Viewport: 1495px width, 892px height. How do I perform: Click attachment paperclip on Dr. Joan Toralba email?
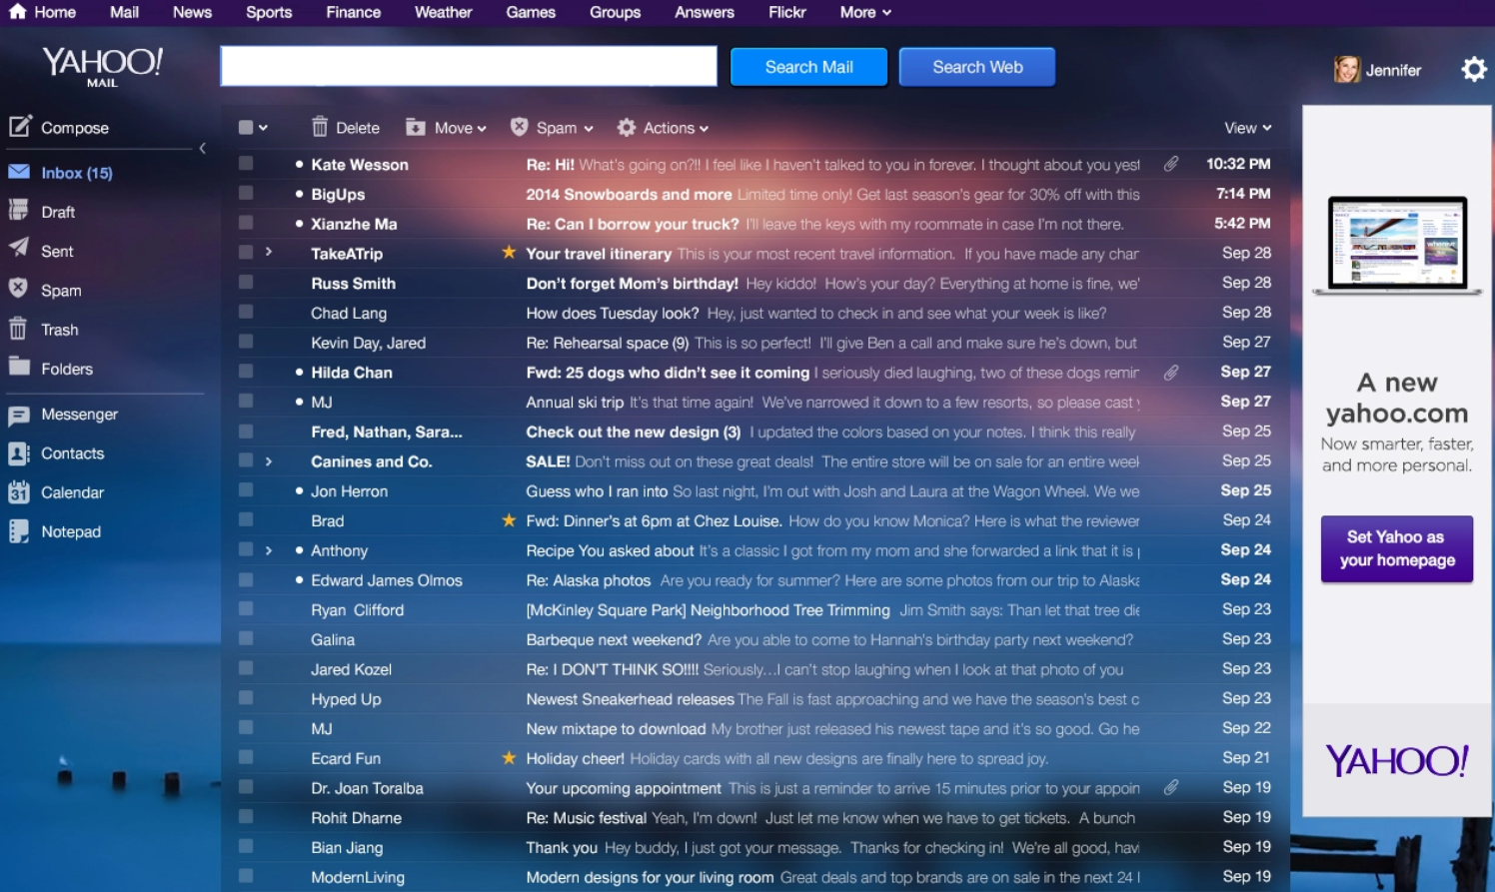(1170, 787)
